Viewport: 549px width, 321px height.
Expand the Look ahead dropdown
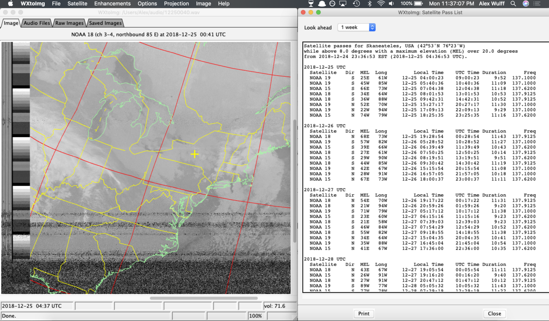click(357, 27)
